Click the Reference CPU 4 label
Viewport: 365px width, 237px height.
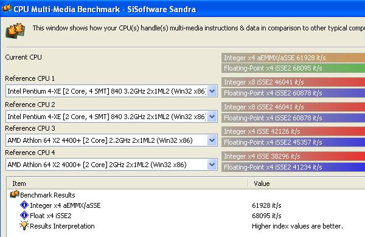coord(30,153)
